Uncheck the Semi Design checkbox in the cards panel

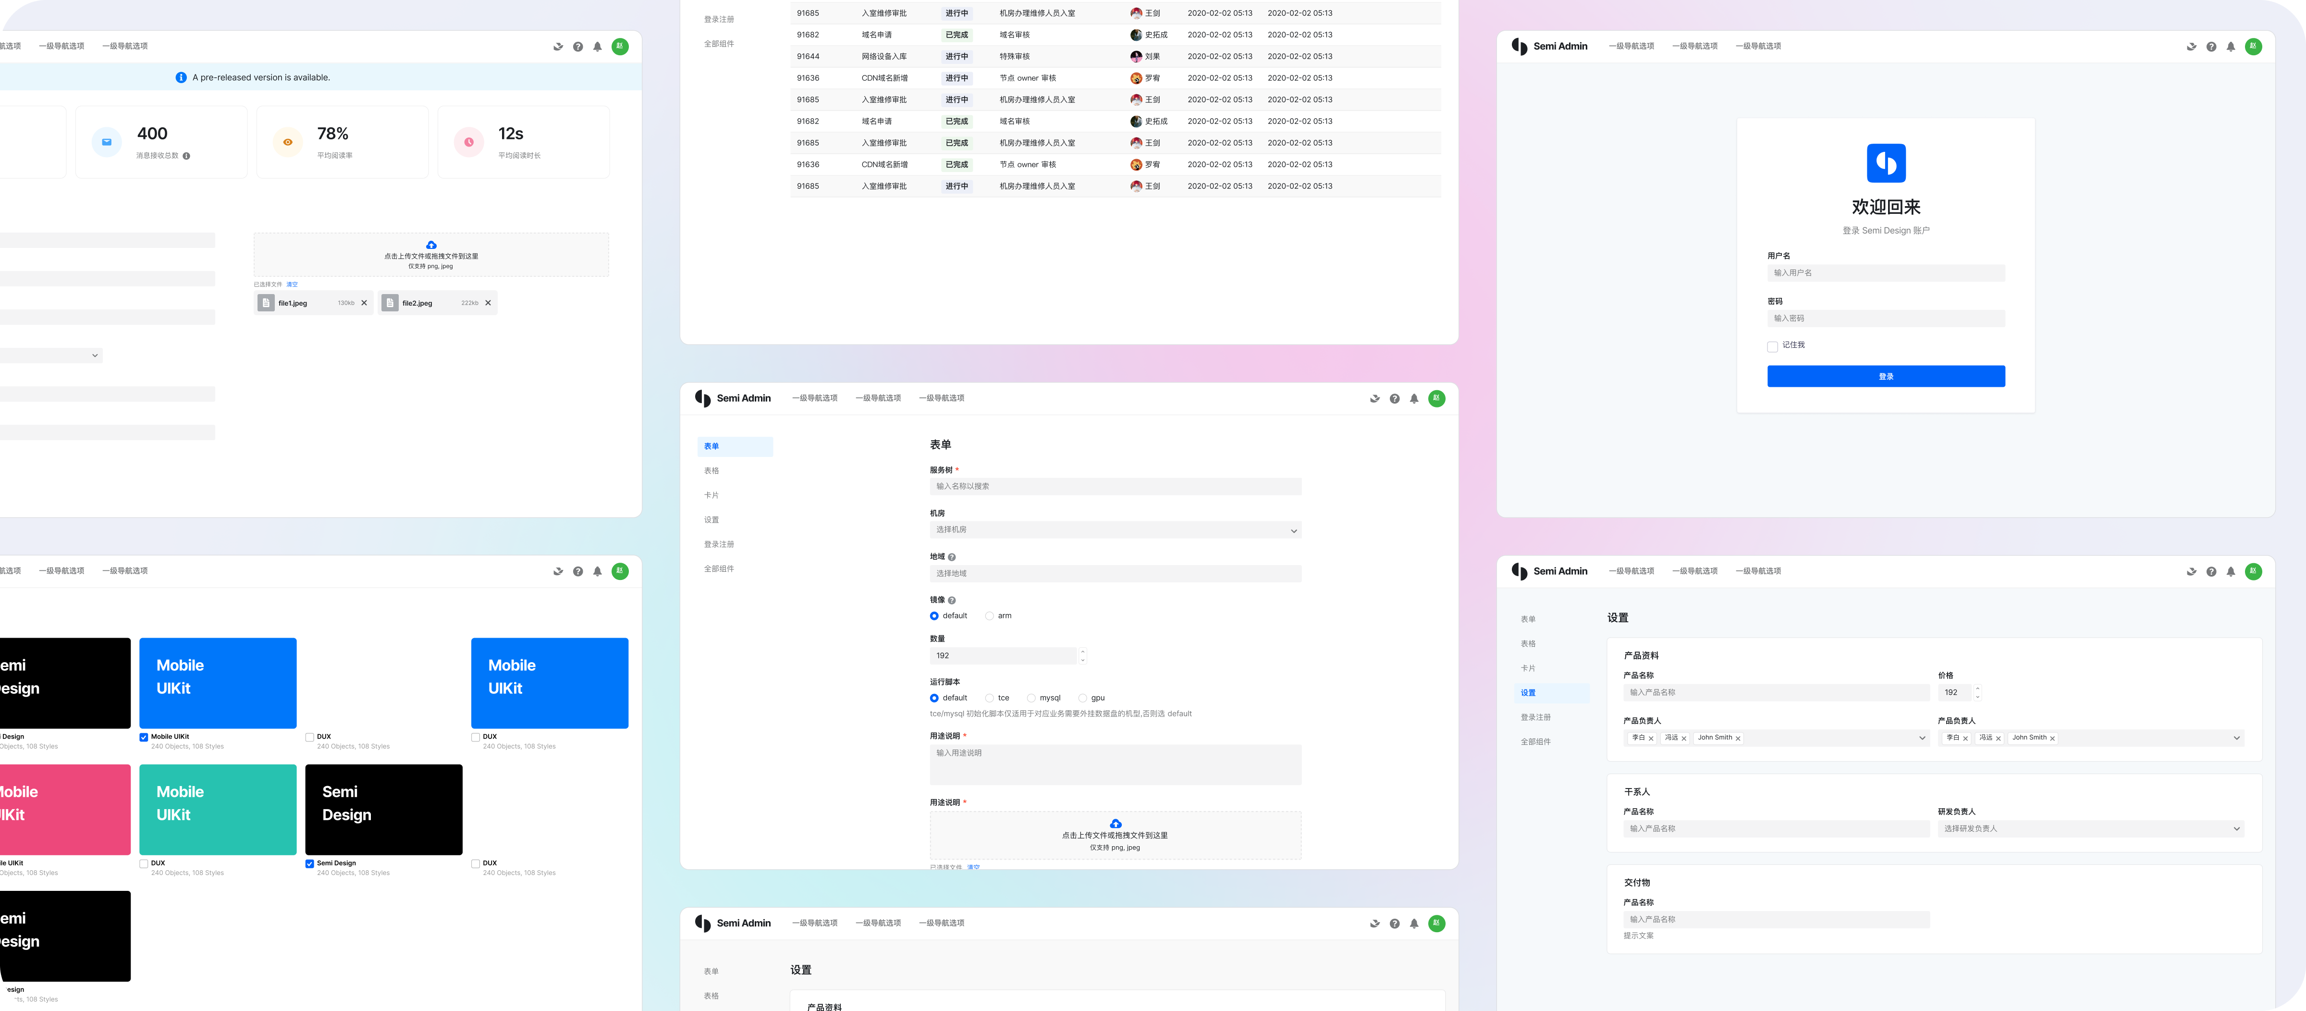point(310,864)
